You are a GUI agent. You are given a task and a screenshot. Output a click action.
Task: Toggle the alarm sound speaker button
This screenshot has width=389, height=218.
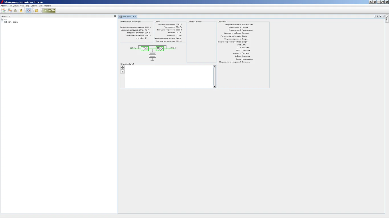(29, 11)
